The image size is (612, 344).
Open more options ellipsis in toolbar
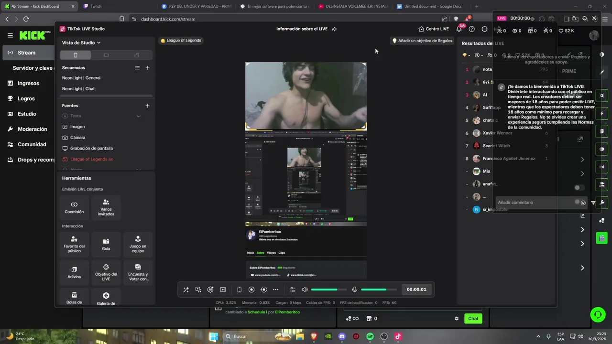[x=275, y=290]
